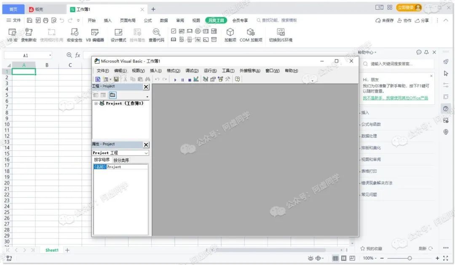Click the 加载项 add-ins icon
This screenshot has height=265, width=455.
point(230,32)
